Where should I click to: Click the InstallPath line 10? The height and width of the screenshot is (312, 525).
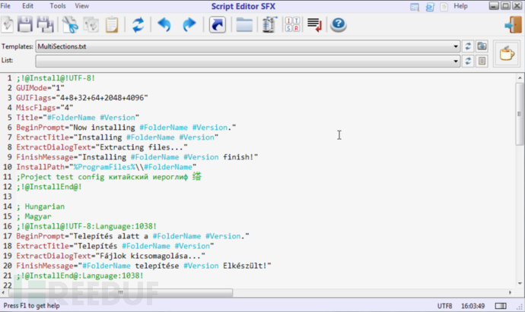(106, 167)
